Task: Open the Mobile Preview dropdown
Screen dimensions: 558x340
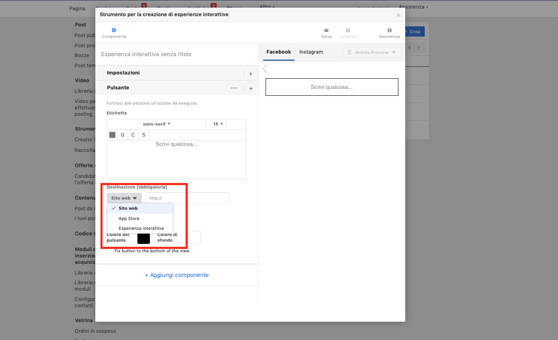Action: point(372,52)
